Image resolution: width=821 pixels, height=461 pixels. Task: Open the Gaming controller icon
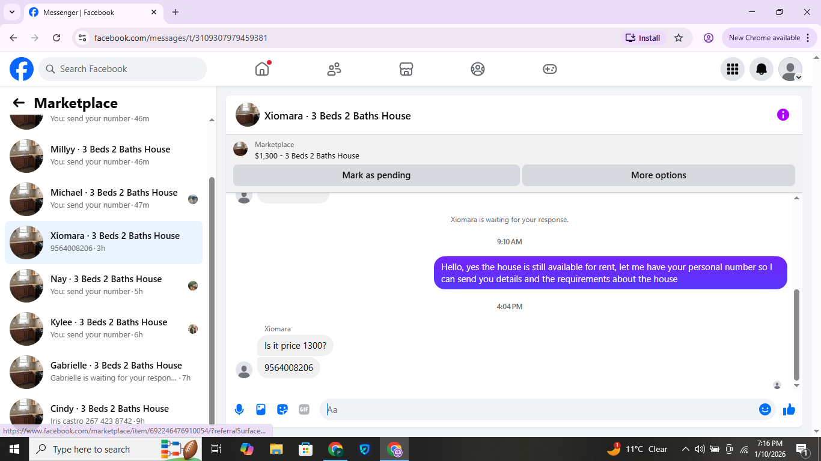550,69
